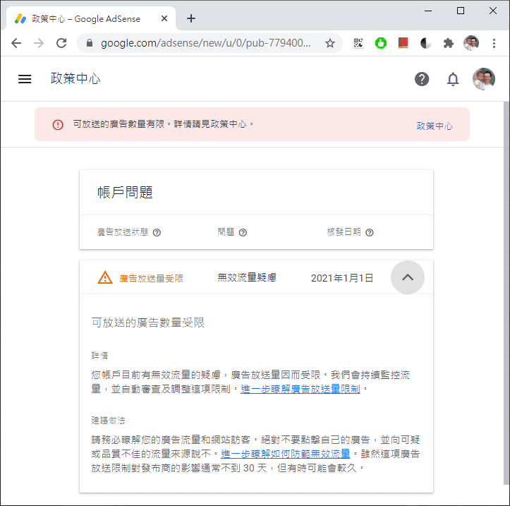Open Chrome profile avatar in toolbar
The width and height of the screenshot is (510, 506).
471,43
